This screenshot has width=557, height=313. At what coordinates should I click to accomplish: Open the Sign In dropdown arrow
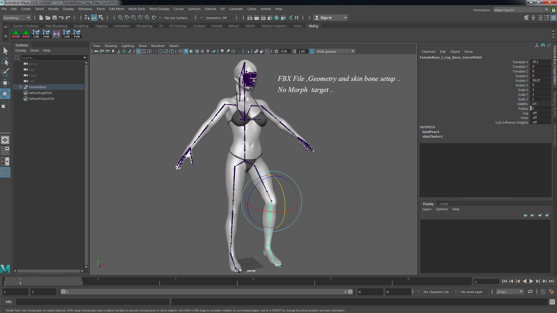345,18
